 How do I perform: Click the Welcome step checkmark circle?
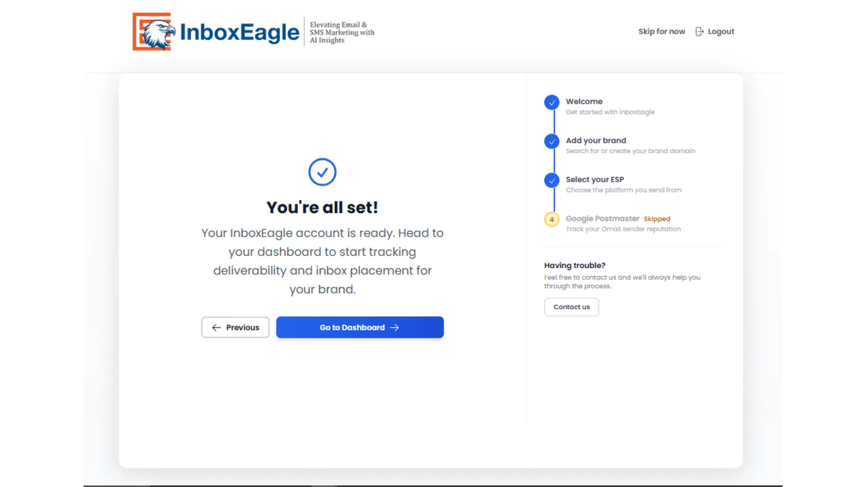(552, 102)
